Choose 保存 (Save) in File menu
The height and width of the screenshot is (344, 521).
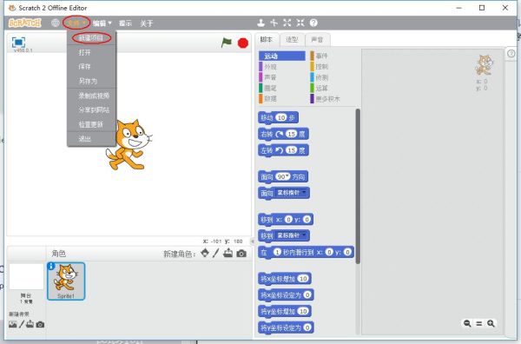click(91, 67)
